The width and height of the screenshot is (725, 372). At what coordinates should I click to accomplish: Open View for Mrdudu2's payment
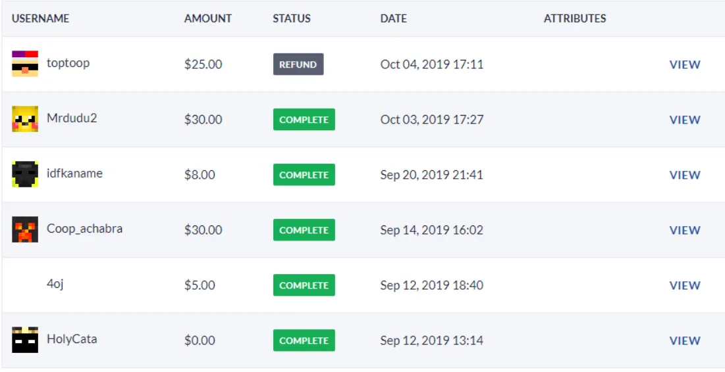684,120
